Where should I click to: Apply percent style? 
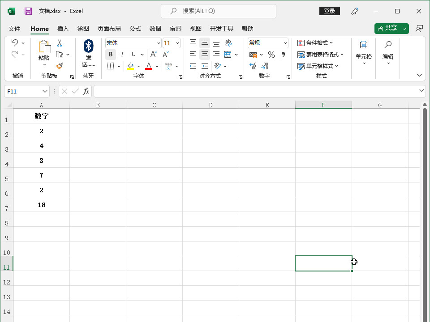click(271, 55)
